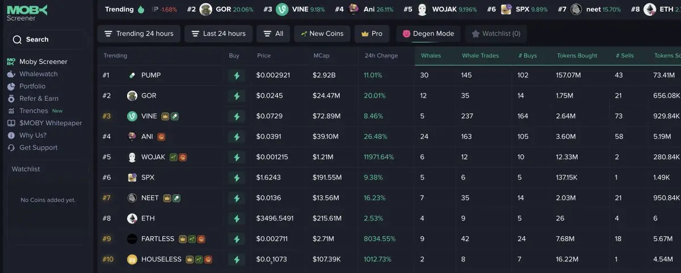Click the VINE coin logo in table
Image resolution: width=681 pixels, height=273 pixels.
click(132, 116)
